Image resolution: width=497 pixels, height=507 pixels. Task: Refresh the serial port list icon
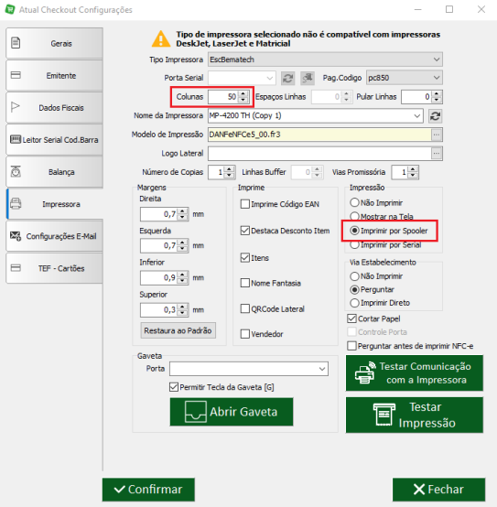(x=287, y=78)
